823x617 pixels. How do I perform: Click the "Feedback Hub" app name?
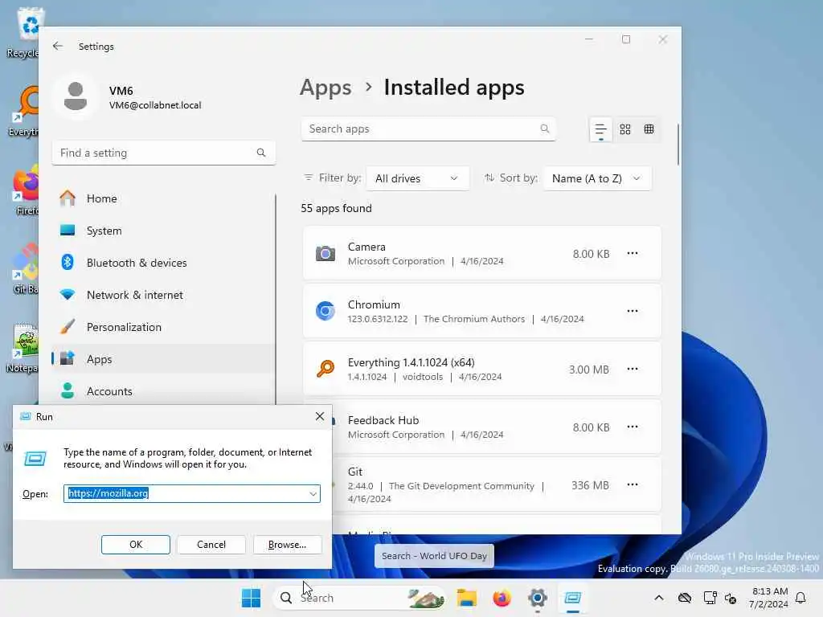(x=383, y=420)
